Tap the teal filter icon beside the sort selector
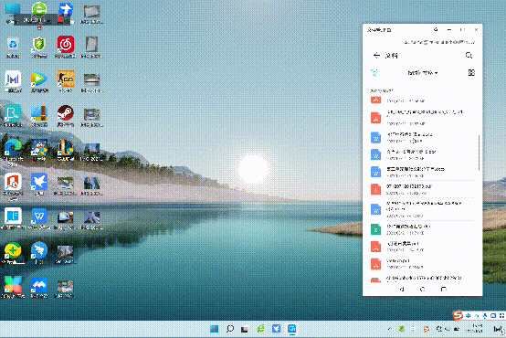 pyautogui.click(x=374, y=73)
